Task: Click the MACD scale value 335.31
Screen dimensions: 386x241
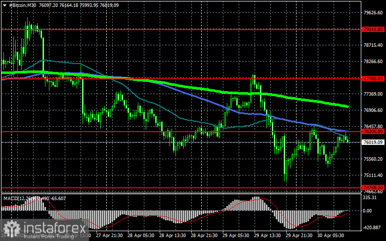Action: tap(370, 198)
